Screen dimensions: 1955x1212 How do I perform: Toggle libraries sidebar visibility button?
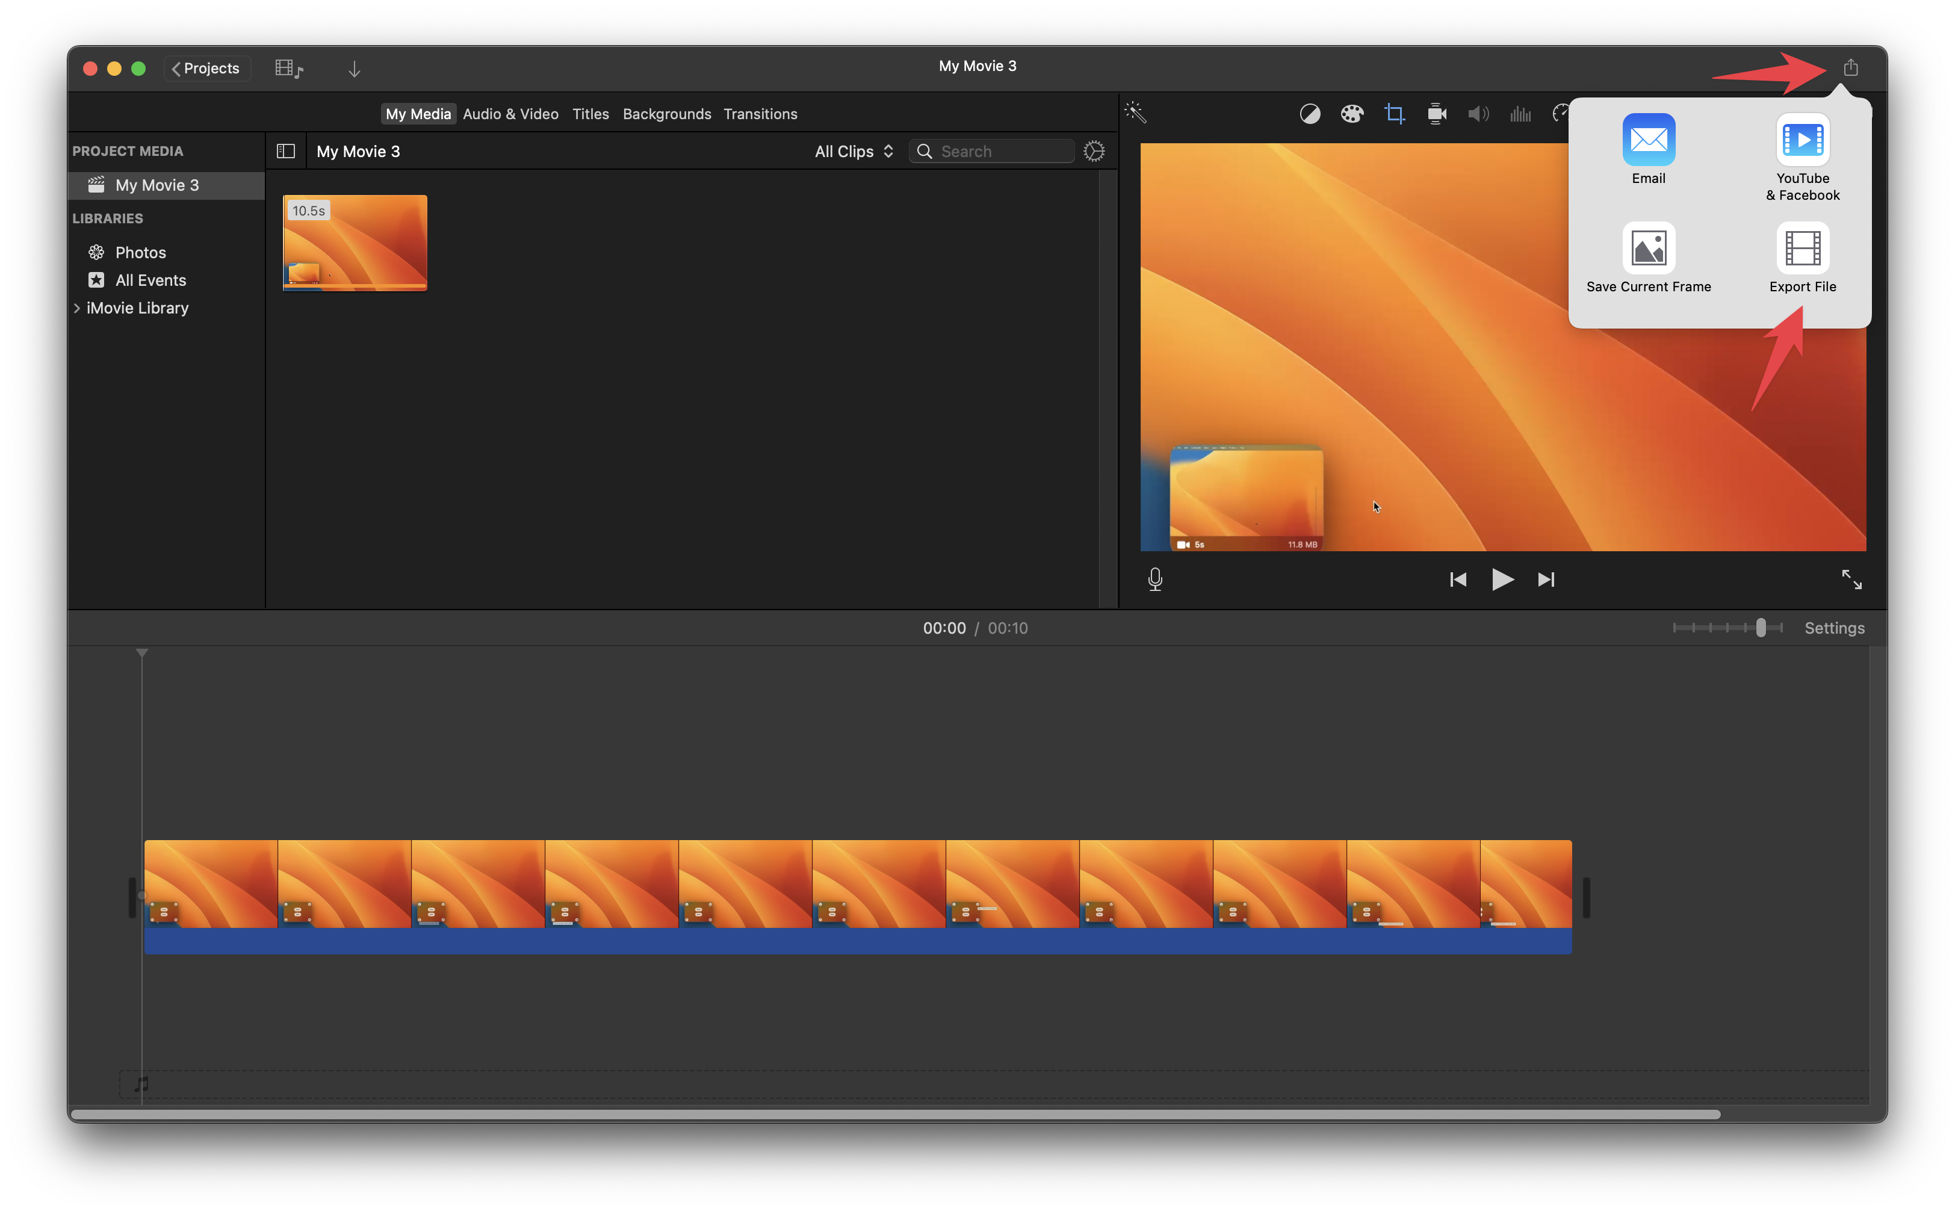click(285, 150)
